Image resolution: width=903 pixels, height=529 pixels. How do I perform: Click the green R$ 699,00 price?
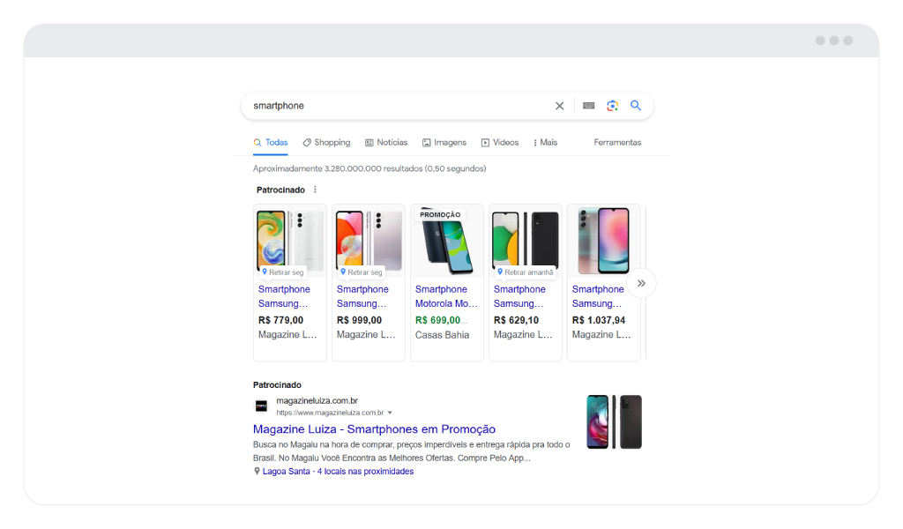(x=437, y=320)
